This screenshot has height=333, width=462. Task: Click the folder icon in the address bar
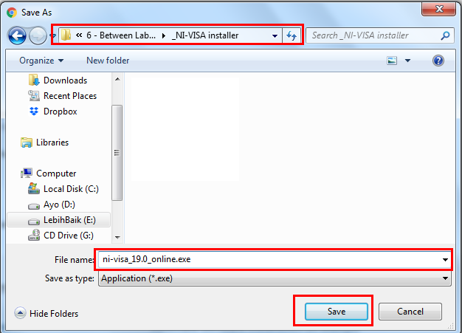tap(66, 35)
